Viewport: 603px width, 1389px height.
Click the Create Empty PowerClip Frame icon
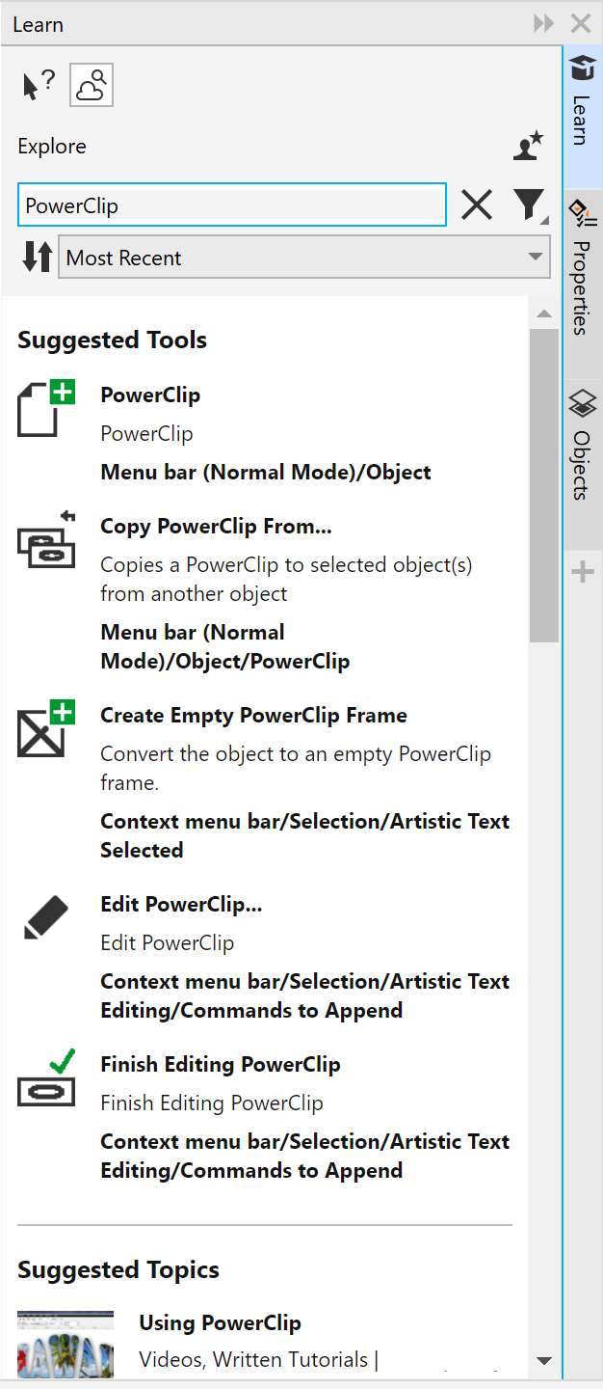tap(47, 730)
